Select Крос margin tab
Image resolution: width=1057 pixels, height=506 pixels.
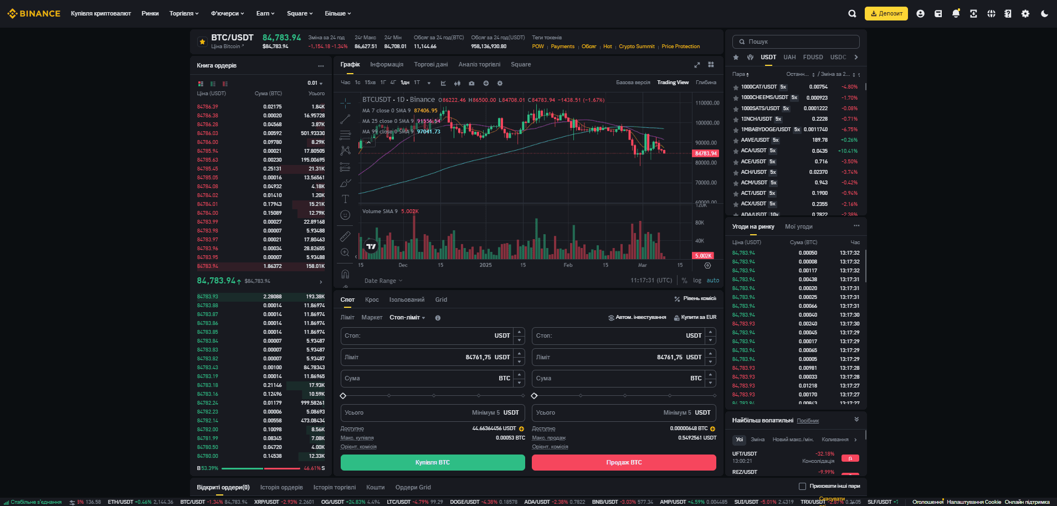(372, 300)
